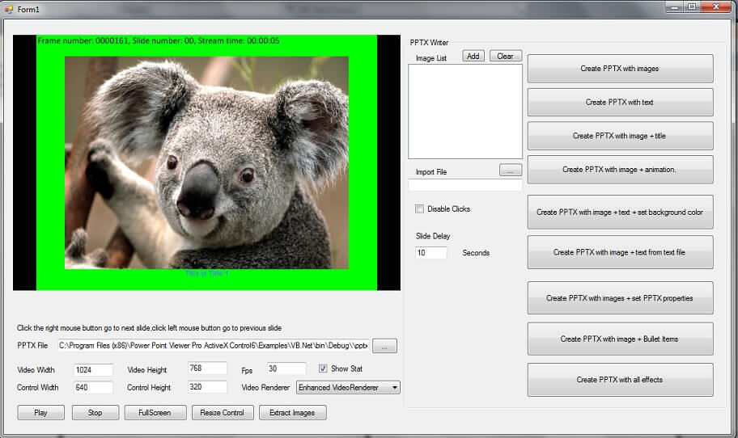
Task: Click Extract Images button
Action: (292, 413)
